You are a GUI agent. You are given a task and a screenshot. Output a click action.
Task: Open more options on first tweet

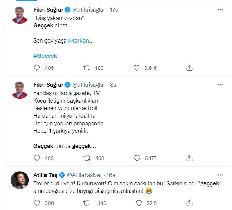(220, 10)
